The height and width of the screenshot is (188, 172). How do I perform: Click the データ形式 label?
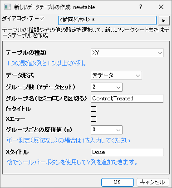[x=20, y=75]
